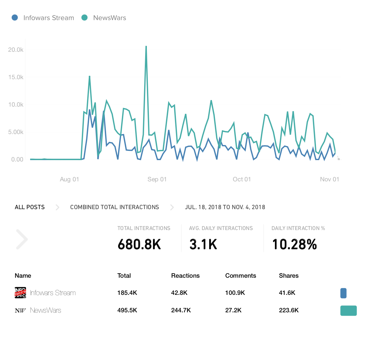The height and width of the screenshot is (349, 380).
Task: Sort table by Total column
Action: [x=124, y=275]
